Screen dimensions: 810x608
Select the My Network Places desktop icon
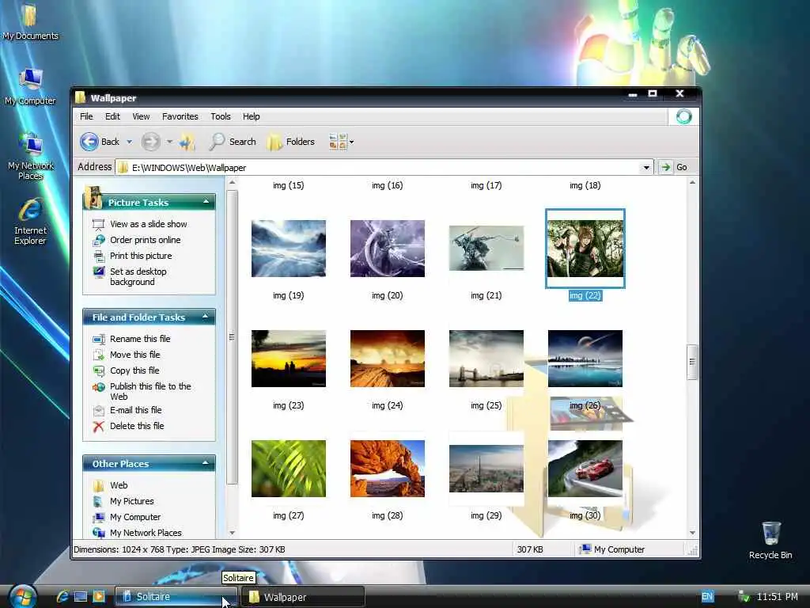(x=31, y=156)
